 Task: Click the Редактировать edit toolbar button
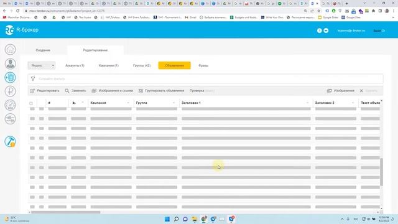pyautogui.click(x=44, y=91)
